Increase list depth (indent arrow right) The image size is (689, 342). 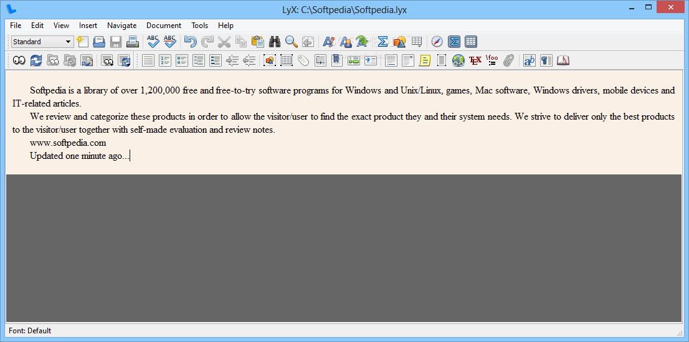pyautogui.click(x=232, y=60)
